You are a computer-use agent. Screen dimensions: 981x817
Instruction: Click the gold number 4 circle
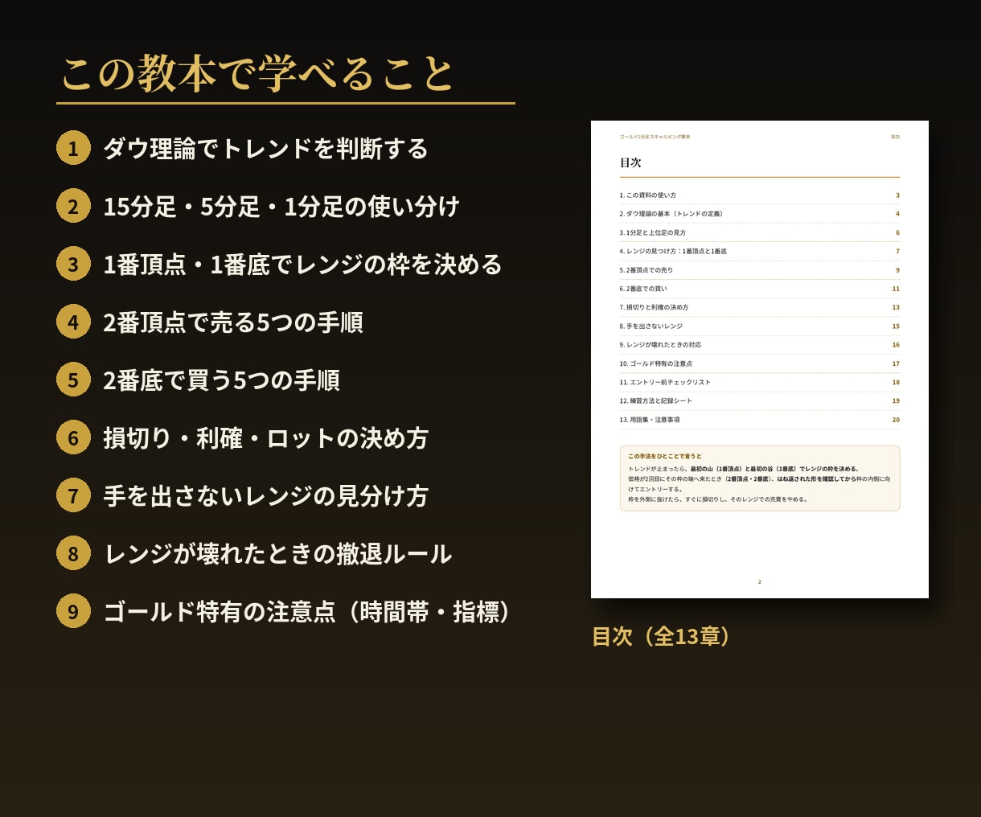73,322
